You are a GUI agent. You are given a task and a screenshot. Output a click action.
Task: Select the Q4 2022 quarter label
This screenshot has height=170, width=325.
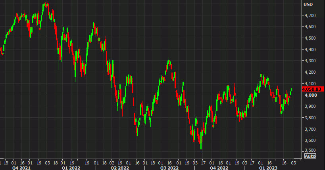219,168
